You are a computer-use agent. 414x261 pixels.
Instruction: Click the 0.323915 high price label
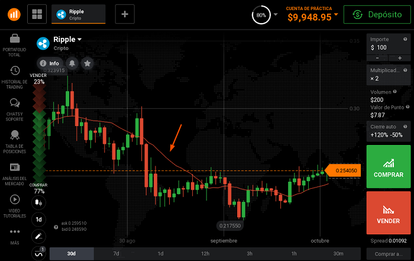tap(54, 70)
